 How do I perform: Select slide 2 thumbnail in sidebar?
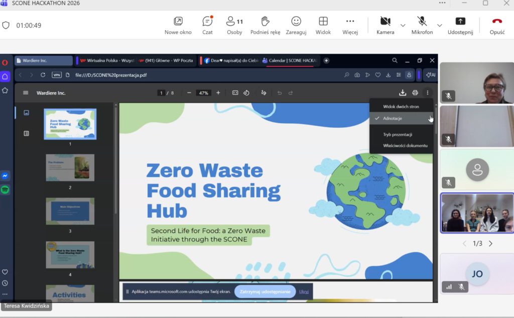(70, 168)
